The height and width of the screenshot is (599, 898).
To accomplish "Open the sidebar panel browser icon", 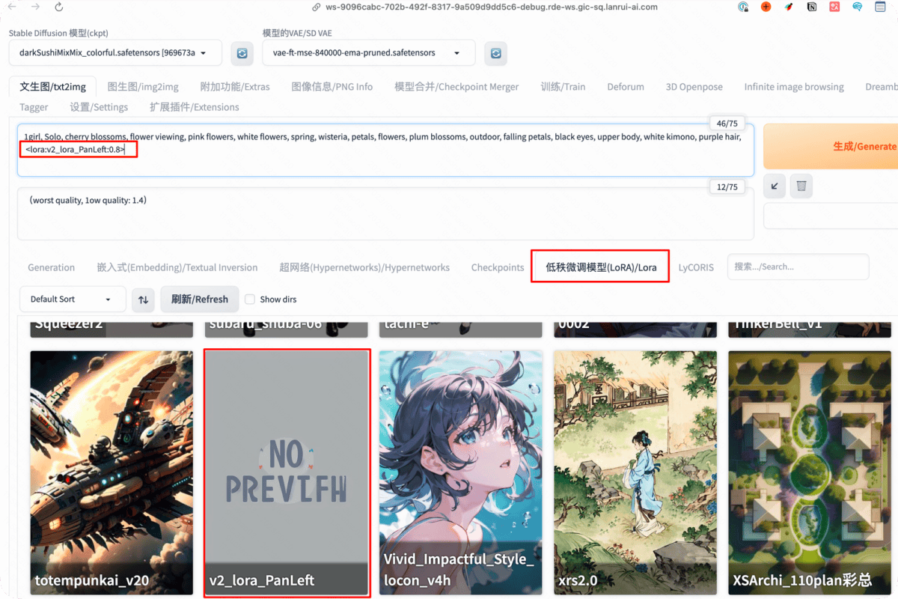I will [x=881, y=7].
